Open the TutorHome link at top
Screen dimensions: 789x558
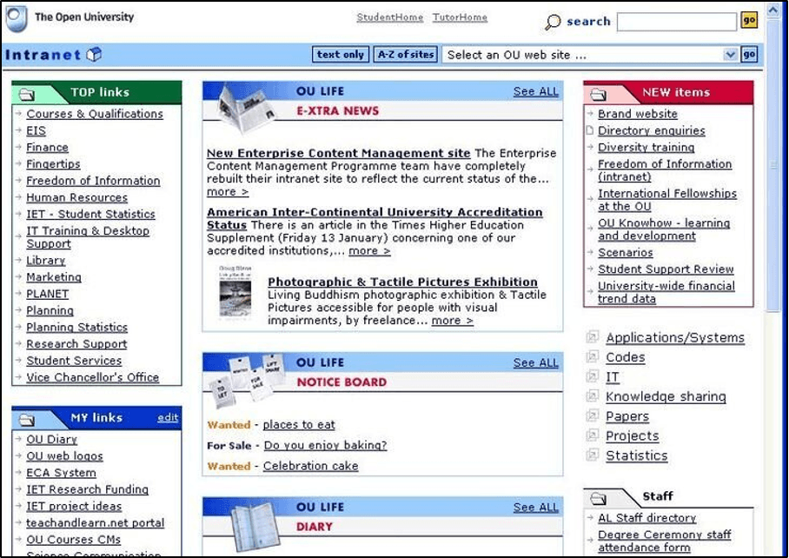(x=460, y=17)
